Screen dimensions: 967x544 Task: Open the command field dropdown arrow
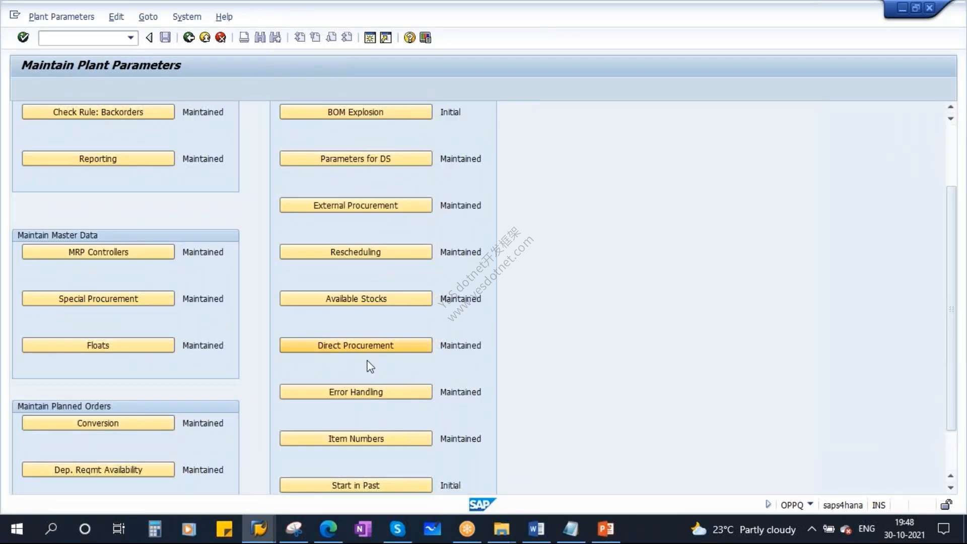[x=130, y=38]
